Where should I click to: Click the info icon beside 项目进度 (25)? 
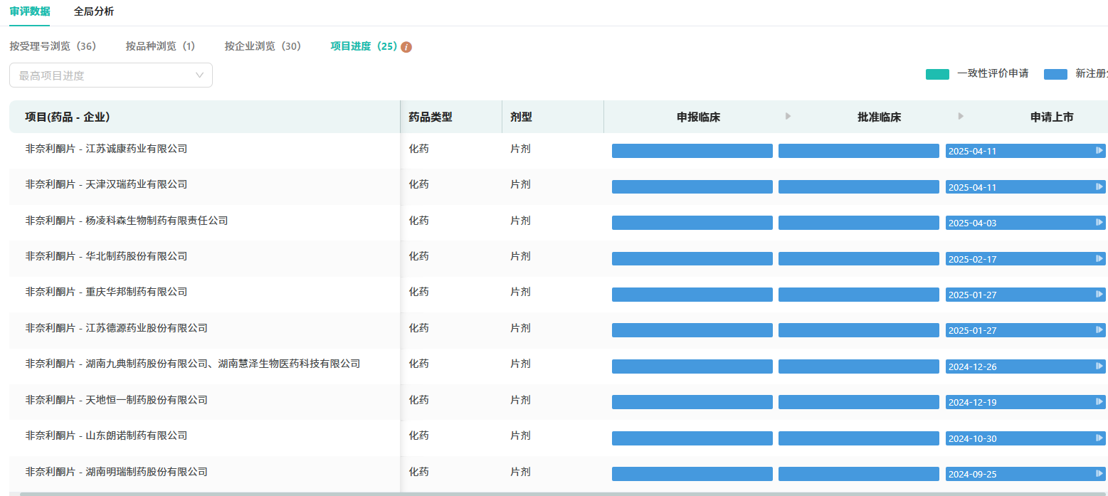tap(406, 47)
